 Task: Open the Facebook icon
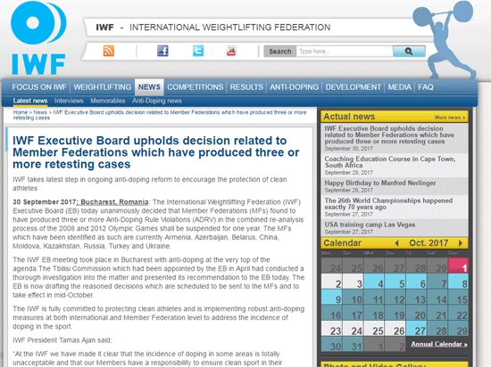[x=162, y=51]
